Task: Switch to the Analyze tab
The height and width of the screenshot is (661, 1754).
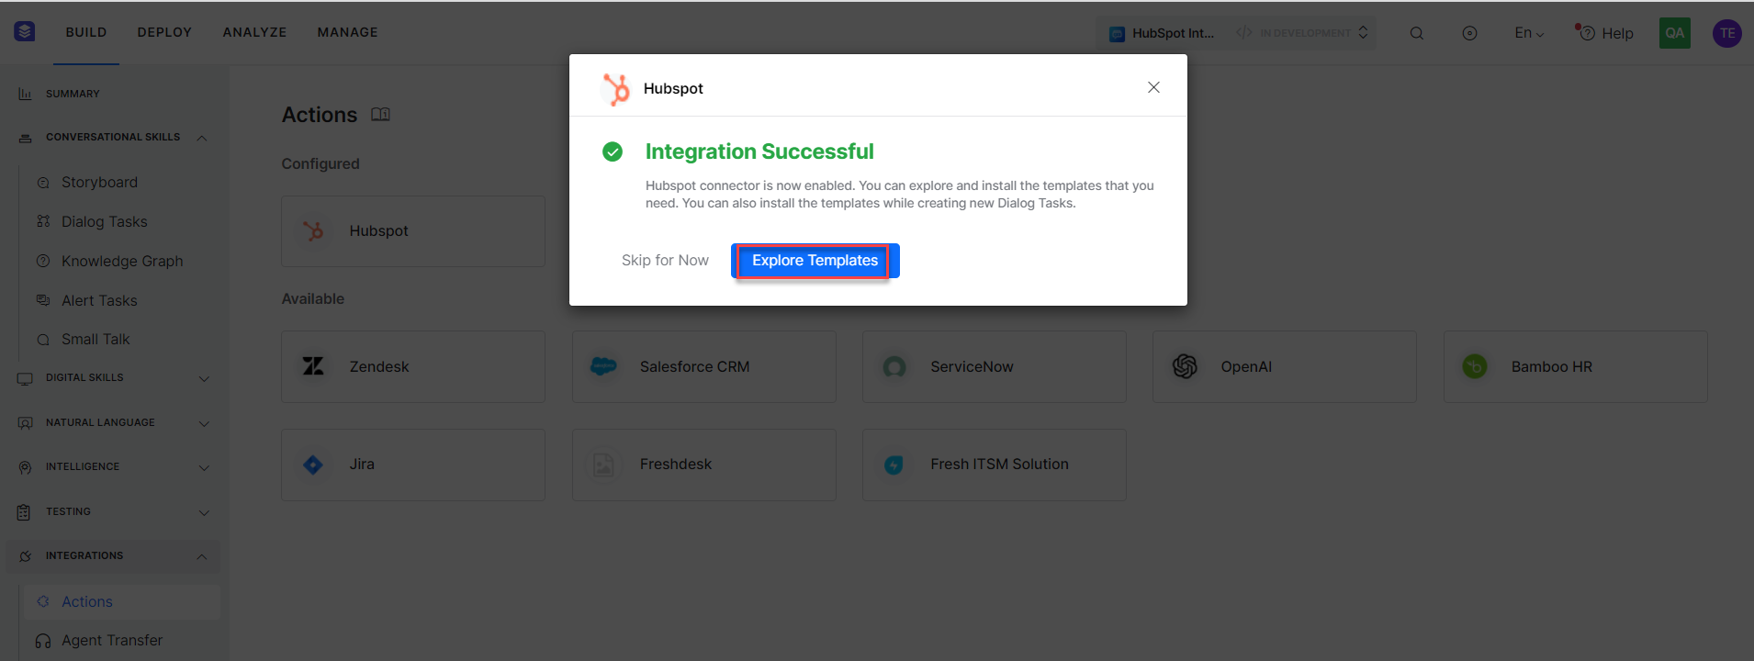Action: point(254,32)
